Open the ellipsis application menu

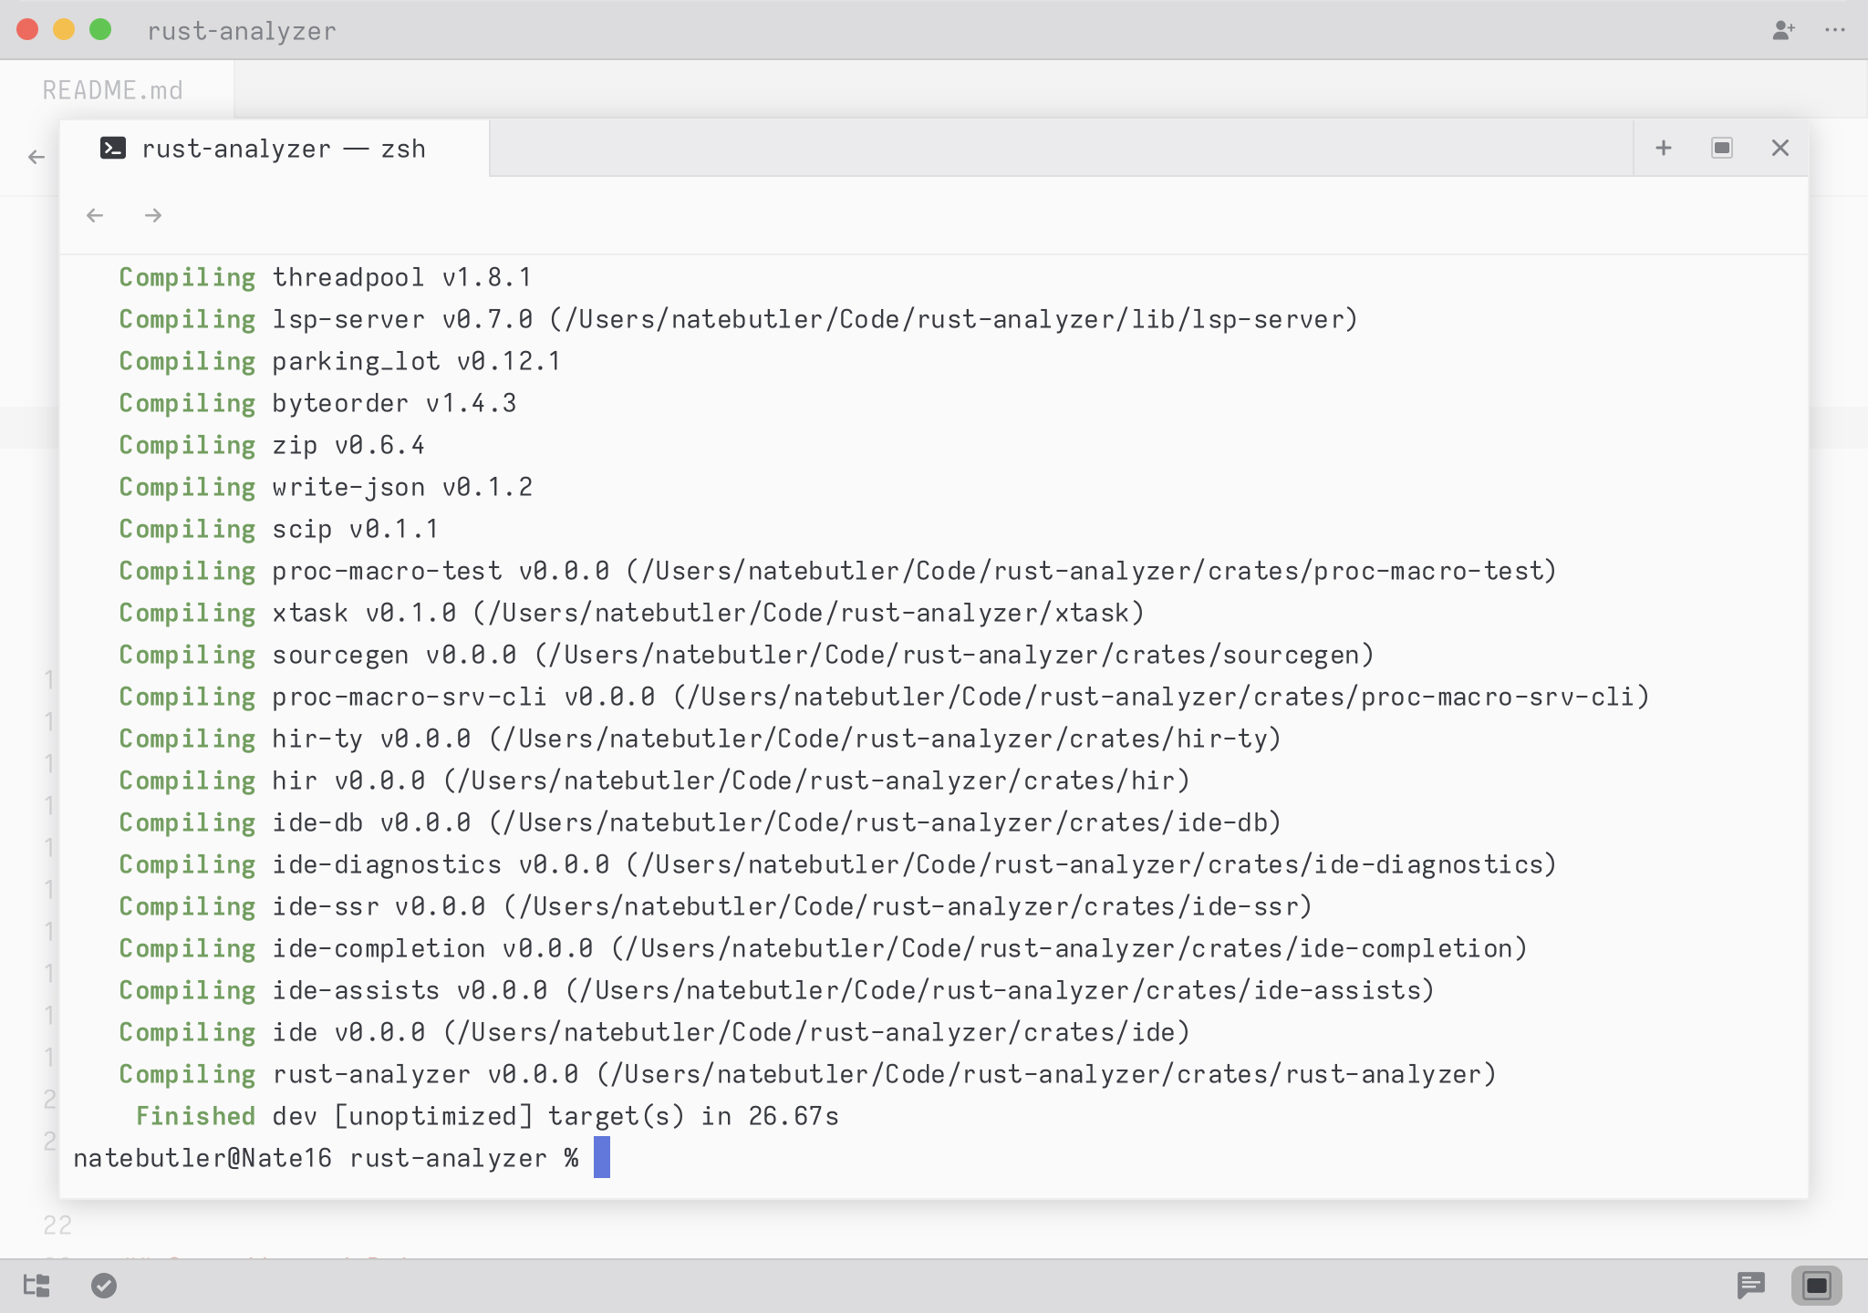[x=1835, y=31]
